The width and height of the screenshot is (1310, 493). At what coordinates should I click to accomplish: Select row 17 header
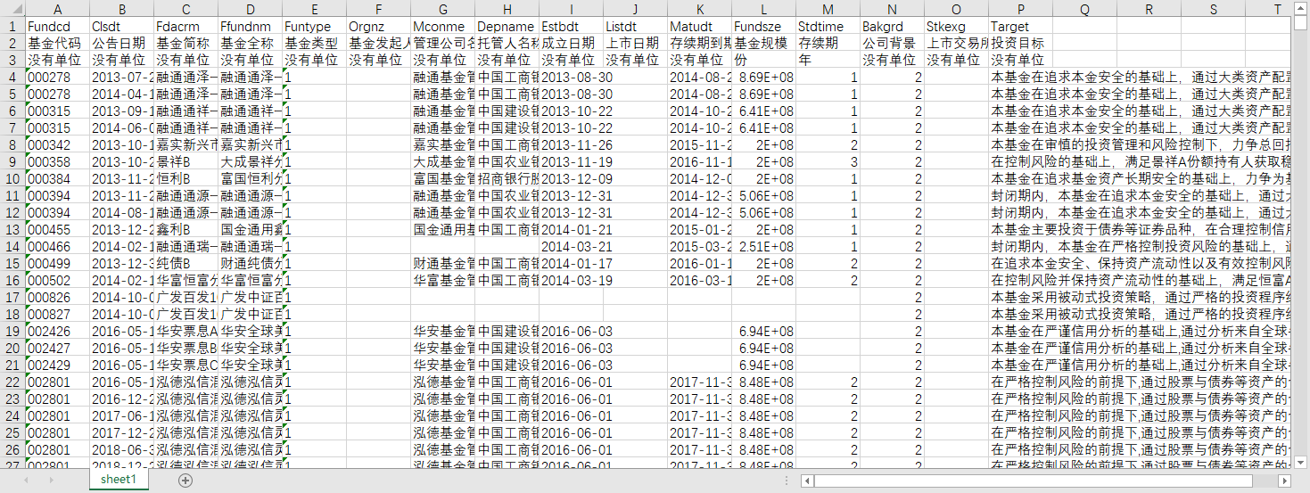click(x=12, y=297)
